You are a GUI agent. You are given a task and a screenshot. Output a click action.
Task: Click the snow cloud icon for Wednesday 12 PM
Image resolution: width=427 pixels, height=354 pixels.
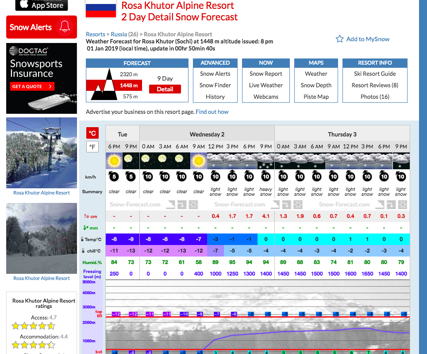coord(215,161)
